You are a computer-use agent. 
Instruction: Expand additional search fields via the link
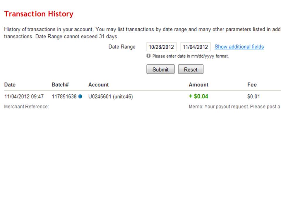pyautogui.click(x=239, y=47)
